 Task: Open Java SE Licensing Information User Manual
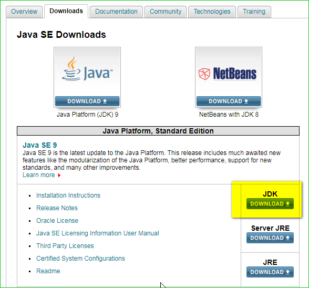pyautogui.click(x=98, y=233)
